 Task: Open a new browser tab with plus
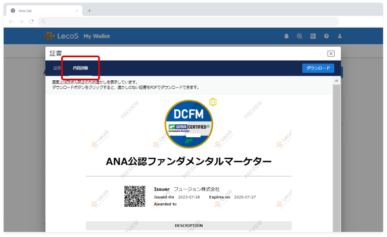pyautogui.click(x=89, y=11)
